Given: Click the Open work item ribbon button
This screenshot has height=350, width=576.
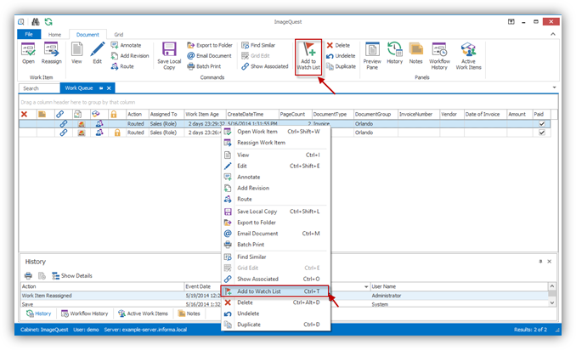Looking at the screenshot, I should coord(28,54).
